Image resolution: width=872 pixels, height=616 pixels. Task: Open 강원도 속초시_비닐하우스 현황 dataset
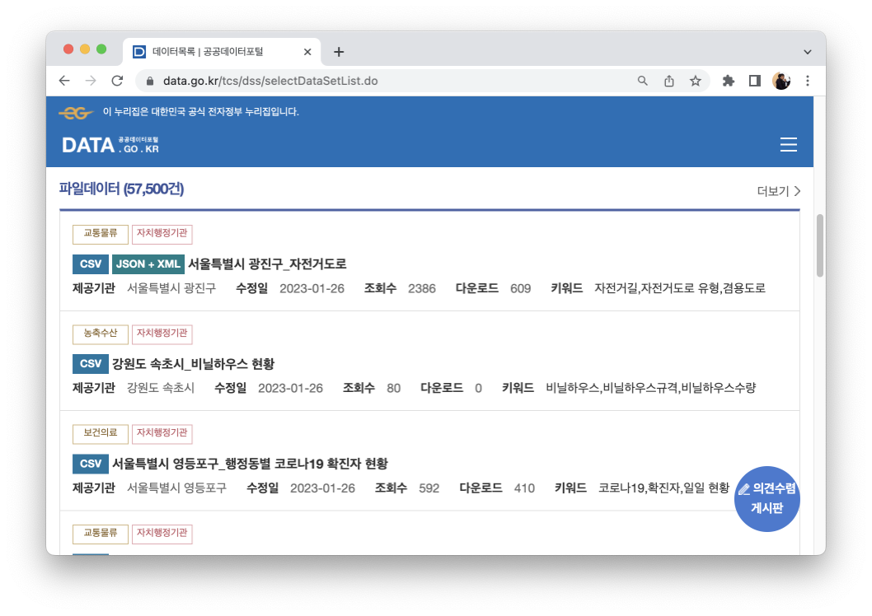point(193,364)
